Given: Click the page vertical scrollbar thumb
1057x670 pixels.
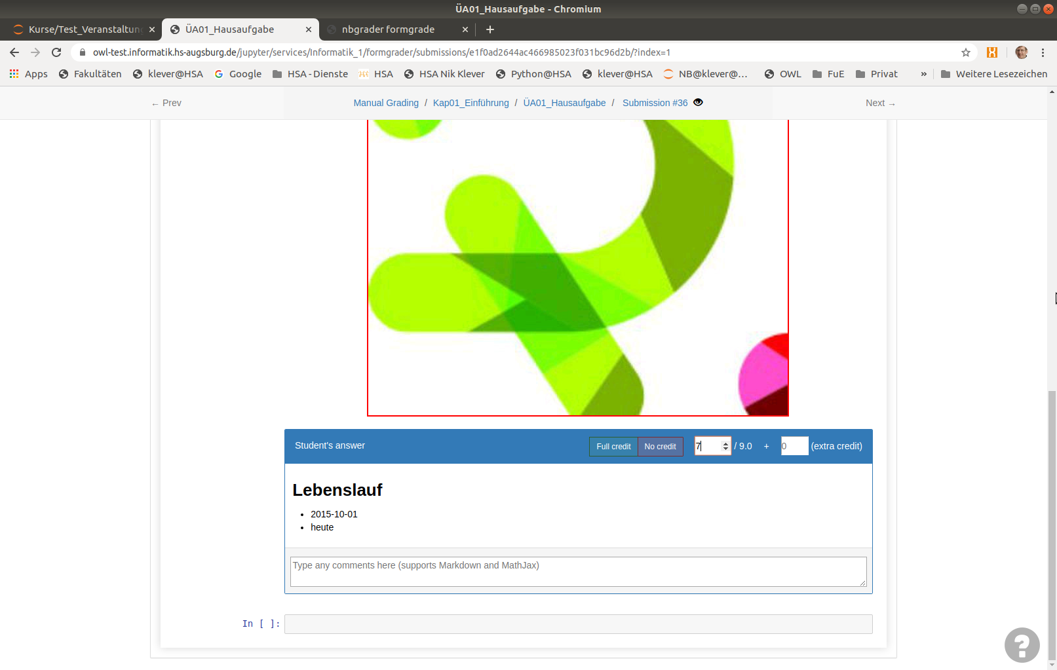Looking at the screenshot, I should (x=1052, y=524).
